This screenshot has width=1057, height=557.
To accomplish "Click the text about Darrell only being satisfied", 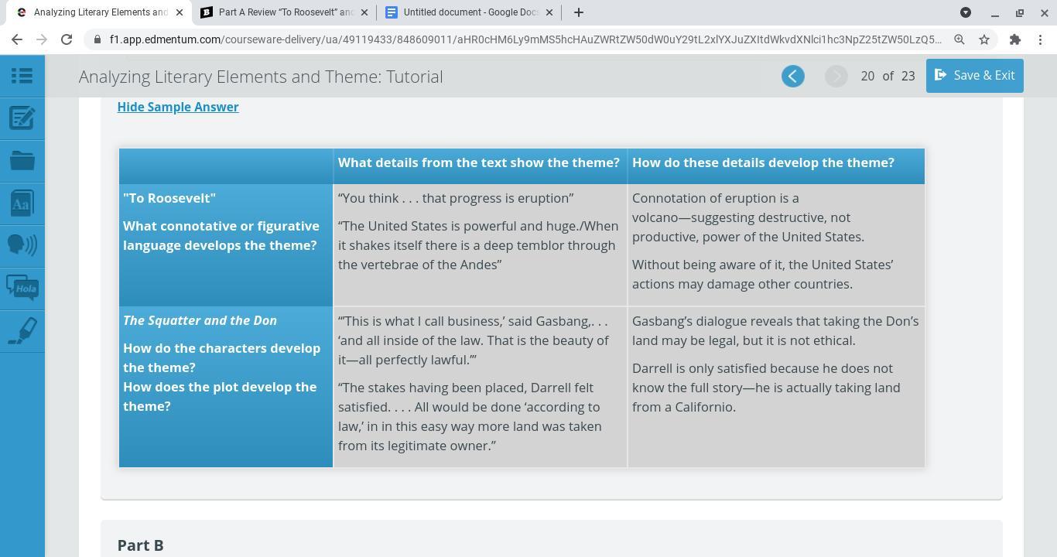I will (766, 388).
